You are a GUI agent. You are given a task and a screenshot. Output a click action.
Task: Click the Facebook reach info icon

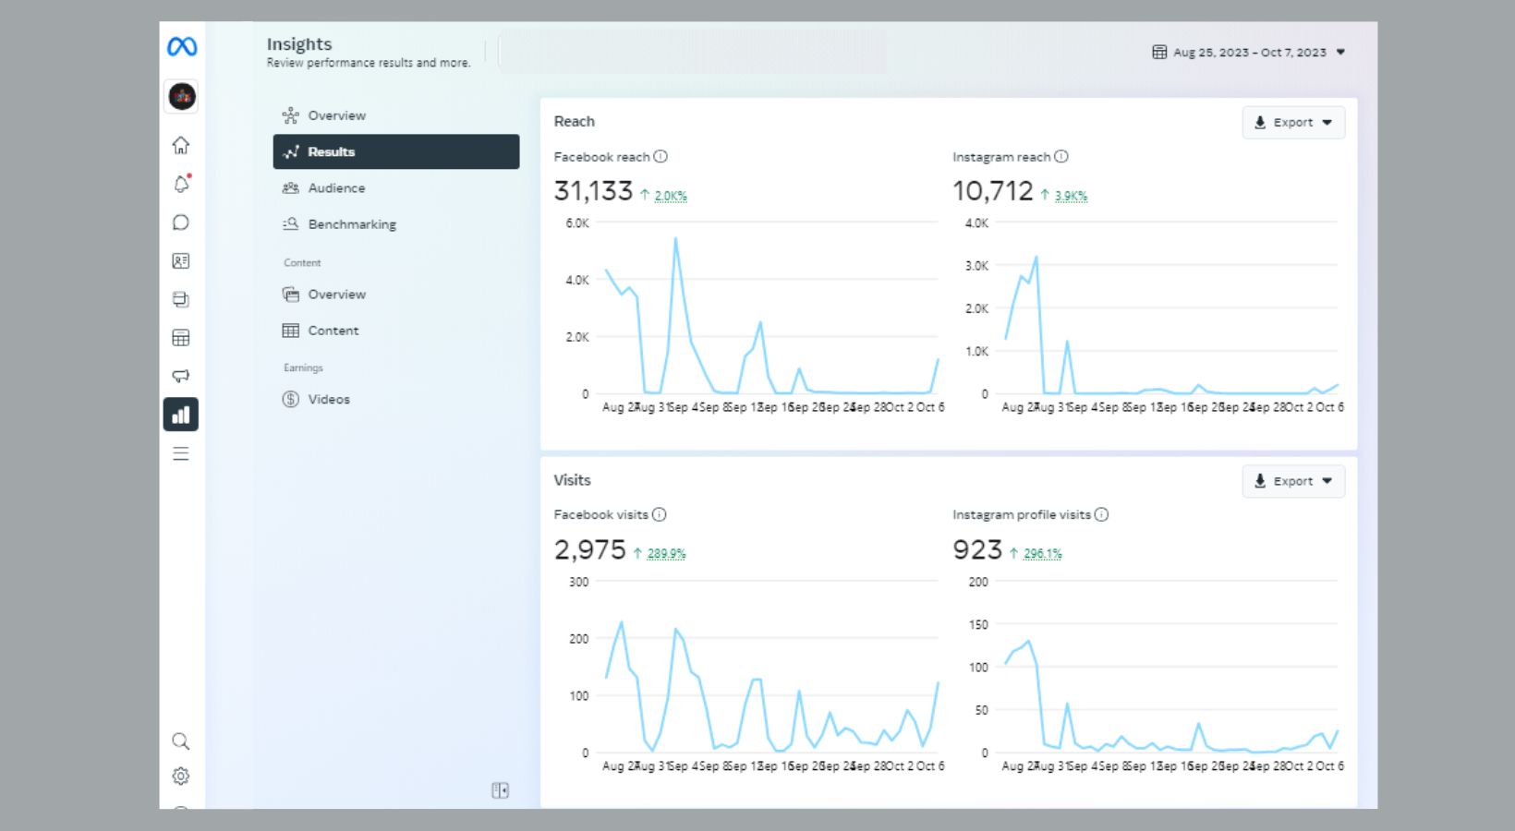(x=661, y=157)
